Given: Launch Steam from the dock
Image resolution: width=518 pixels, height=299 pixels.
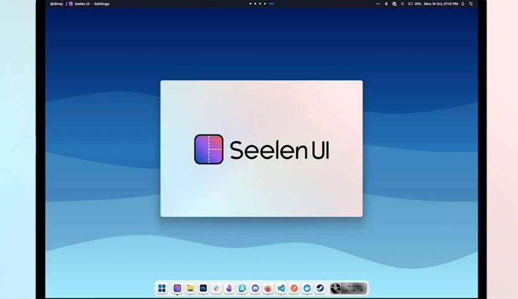Looking at the screenshot, I should click(320, 288).
